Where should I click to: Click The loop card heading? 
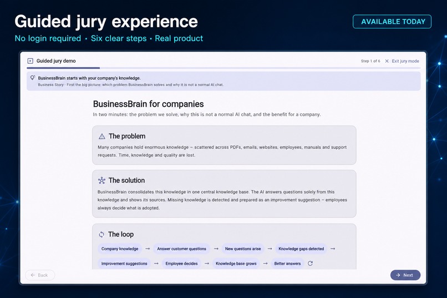(x=121, y=234)
